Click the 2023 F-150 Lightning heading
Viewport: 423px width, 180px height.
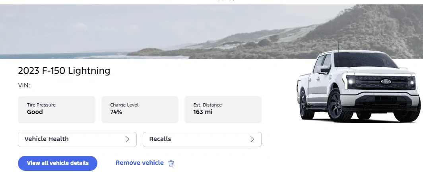[x=64, y=71]
